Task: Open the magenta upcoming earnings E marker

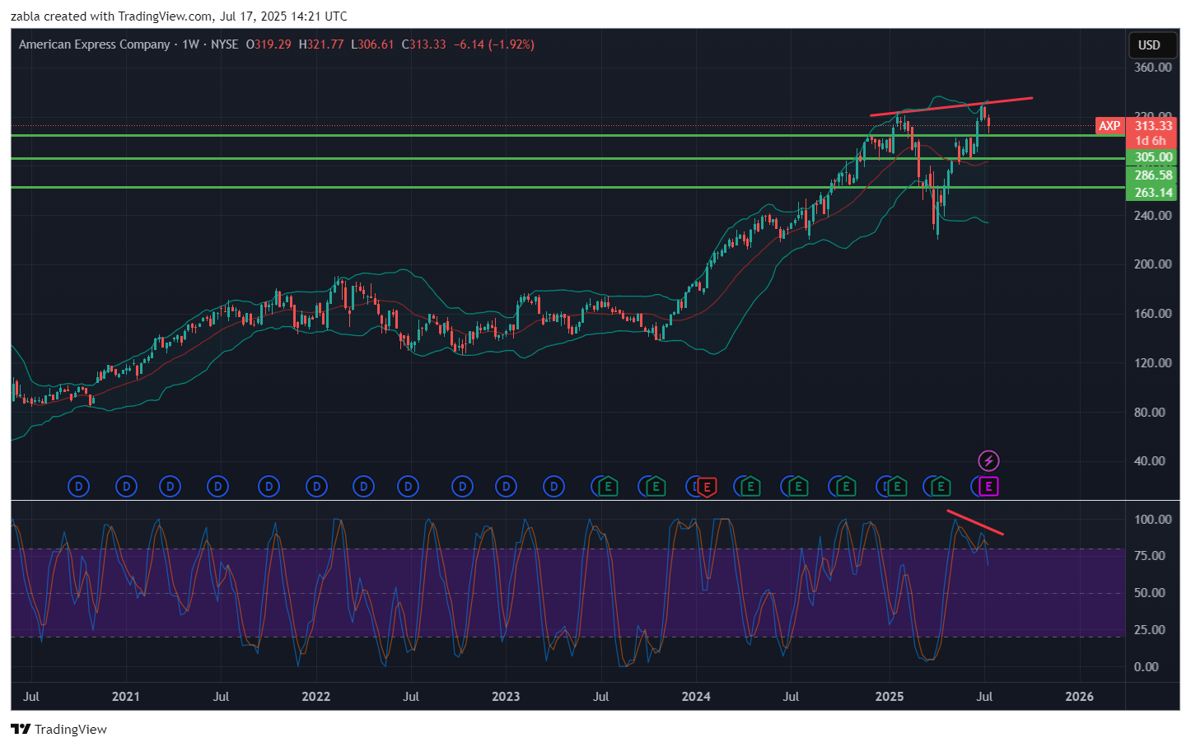Action: point(988,487)
